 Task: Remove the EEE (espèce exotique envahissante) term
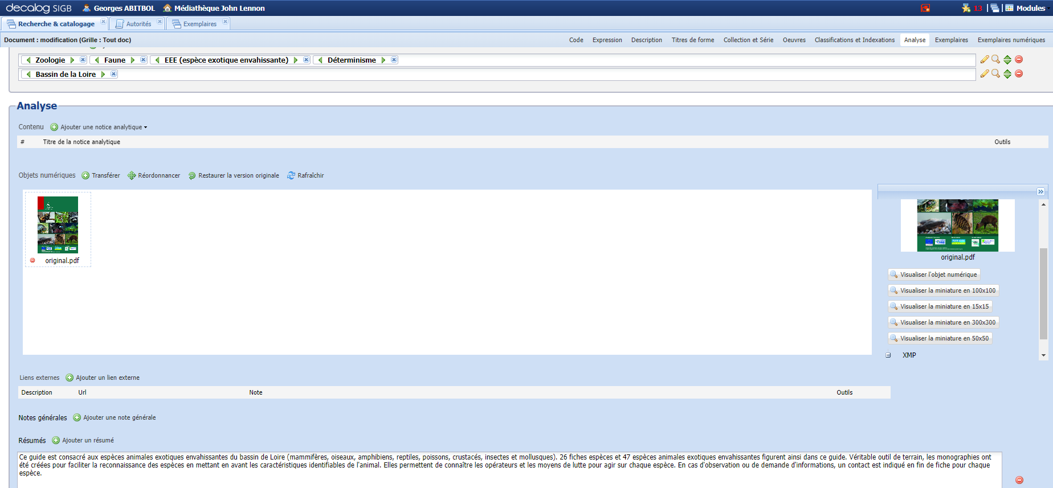[x=306, y=60]
